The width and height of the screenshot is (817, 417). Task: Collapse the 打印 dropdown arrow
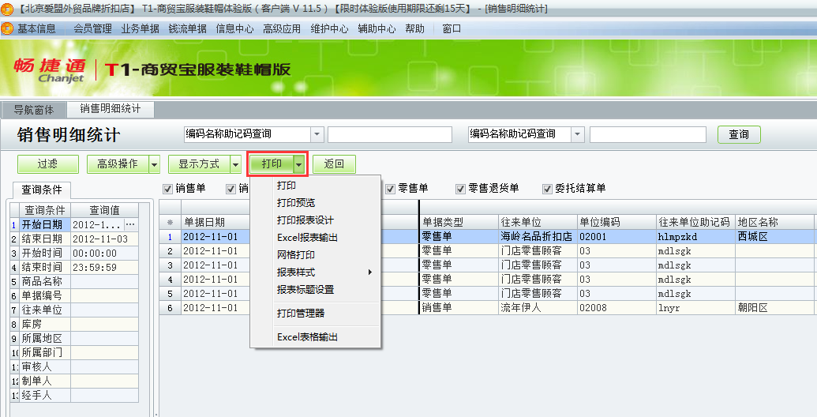coord(299,165)
